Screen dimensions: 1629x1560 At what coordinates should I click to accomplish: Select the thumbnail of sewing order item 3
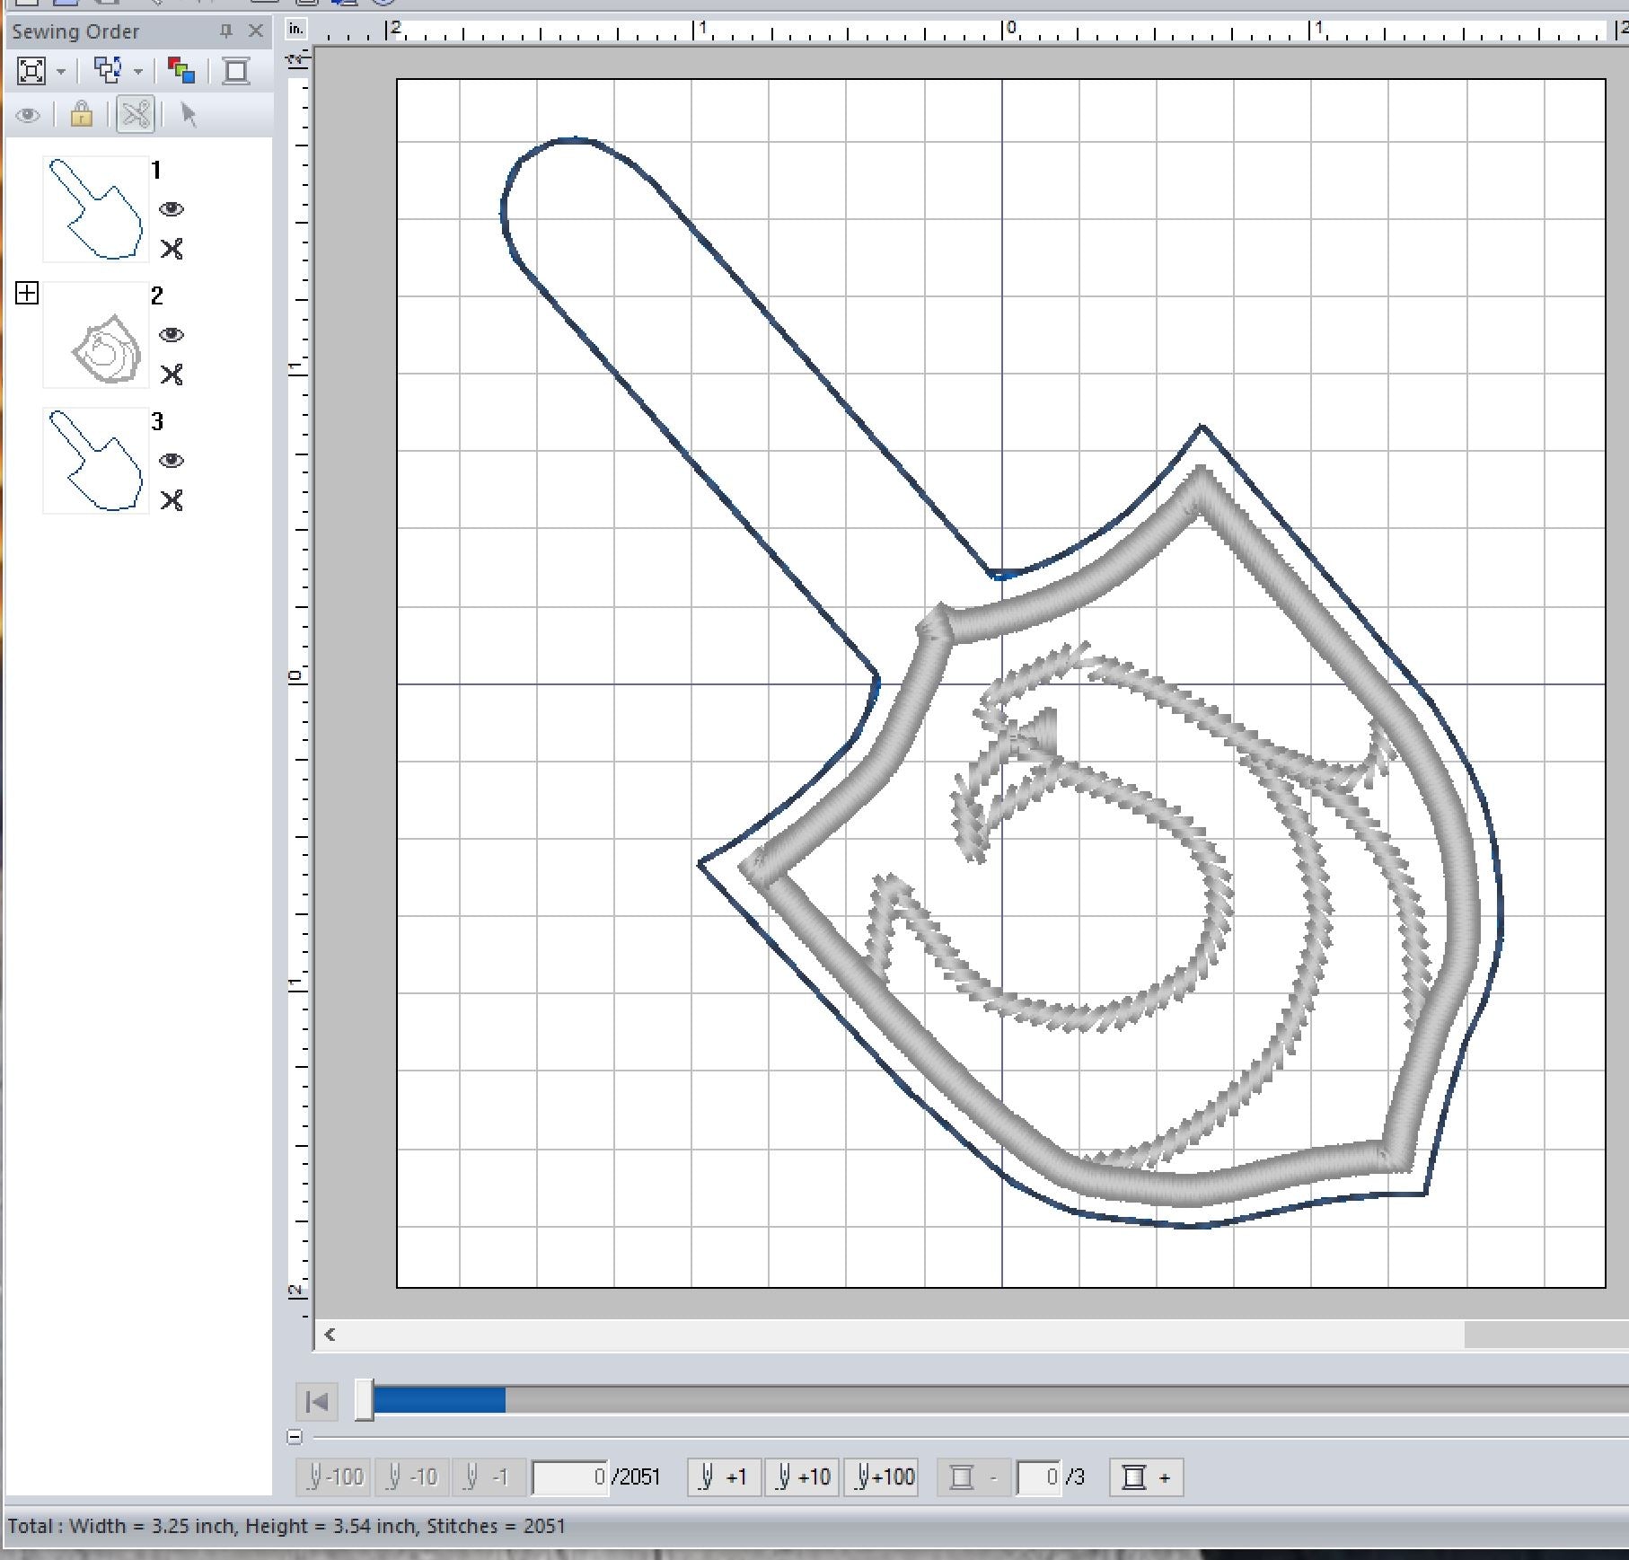96,461
